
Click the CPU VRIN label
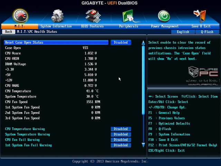click(12, 58)
